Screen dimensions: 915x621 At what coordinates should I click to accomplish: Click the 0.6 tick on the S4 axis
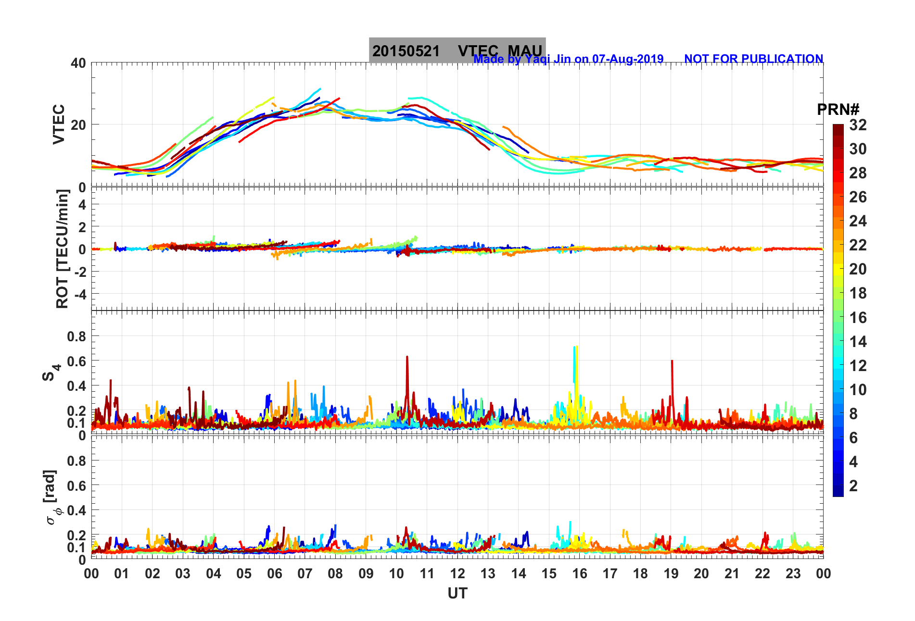[x=76, y=361]
